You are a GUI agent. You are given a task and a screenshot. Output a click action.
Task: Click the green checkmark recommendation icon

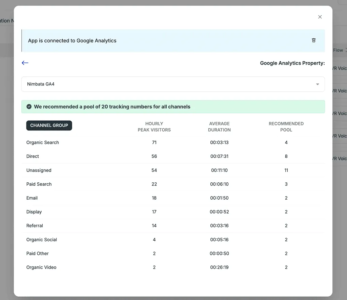29,107
